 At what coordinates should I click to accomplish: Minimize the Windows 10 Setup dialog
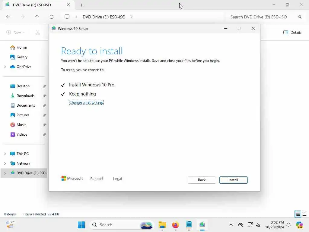point(226,29)
